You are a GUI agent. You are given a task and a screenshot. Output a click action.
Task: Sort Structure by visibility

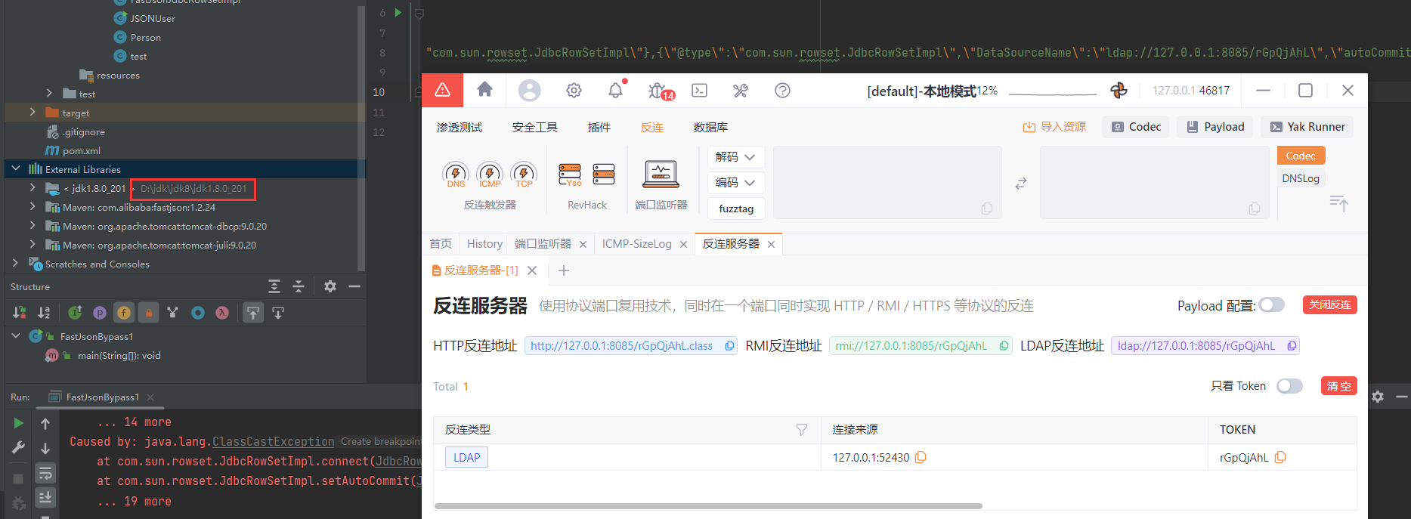pos(20,313)
